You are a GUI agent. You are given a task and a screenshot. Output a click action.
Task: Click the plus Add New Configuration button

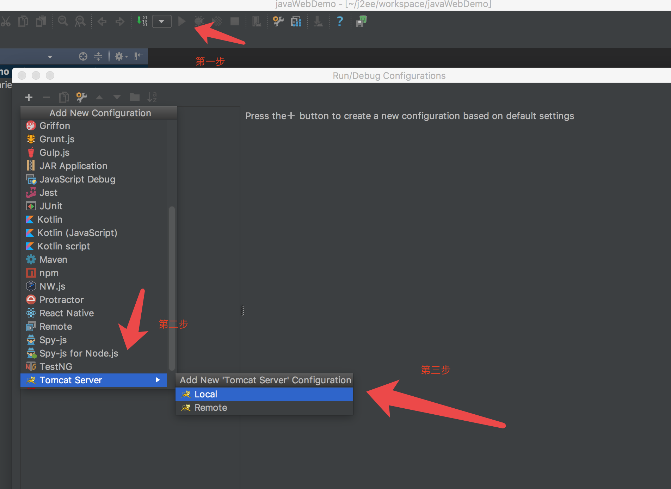29,97
